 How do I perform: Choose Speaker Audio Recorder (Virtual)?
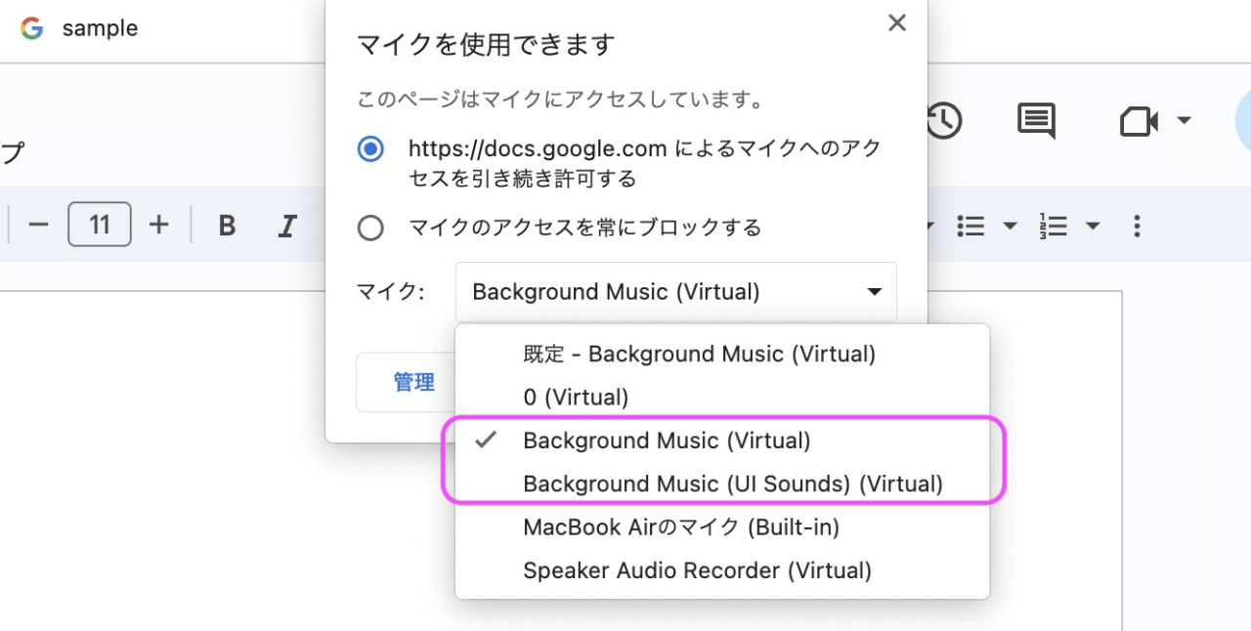tap(722, 570)
